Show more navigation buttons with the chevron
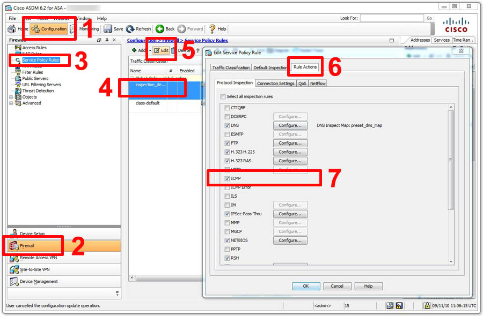The height and width of the screenshot is (316, 483). pyautogui.click(x=117, y=293)
